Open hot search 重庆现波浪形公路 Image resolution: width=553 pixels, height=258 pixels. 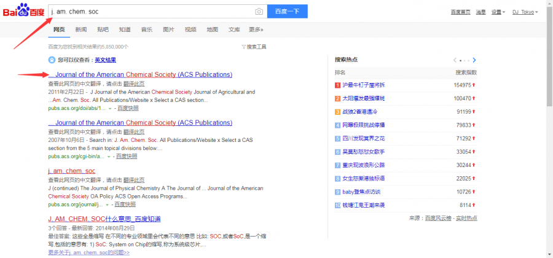364,165
